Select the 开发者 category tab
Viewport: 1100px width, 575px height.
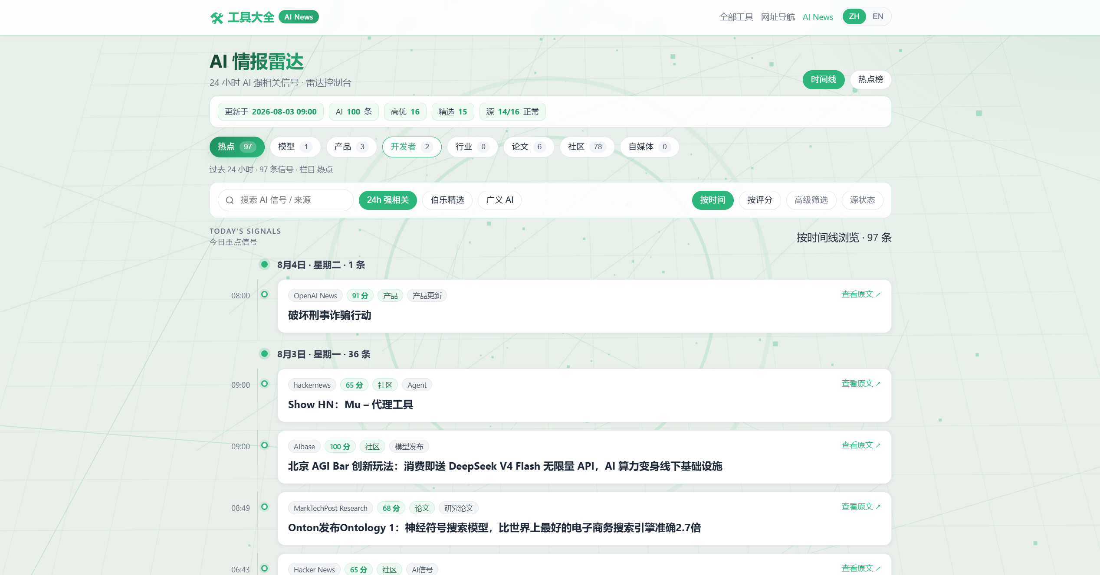click(x=412, y=147)
